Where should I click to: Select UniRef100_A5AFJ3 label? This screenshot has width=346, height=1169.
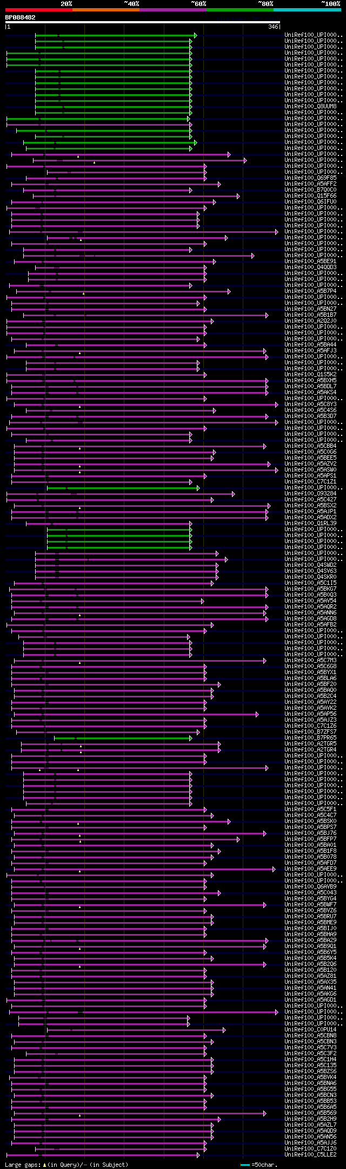(x=310, y=351)
